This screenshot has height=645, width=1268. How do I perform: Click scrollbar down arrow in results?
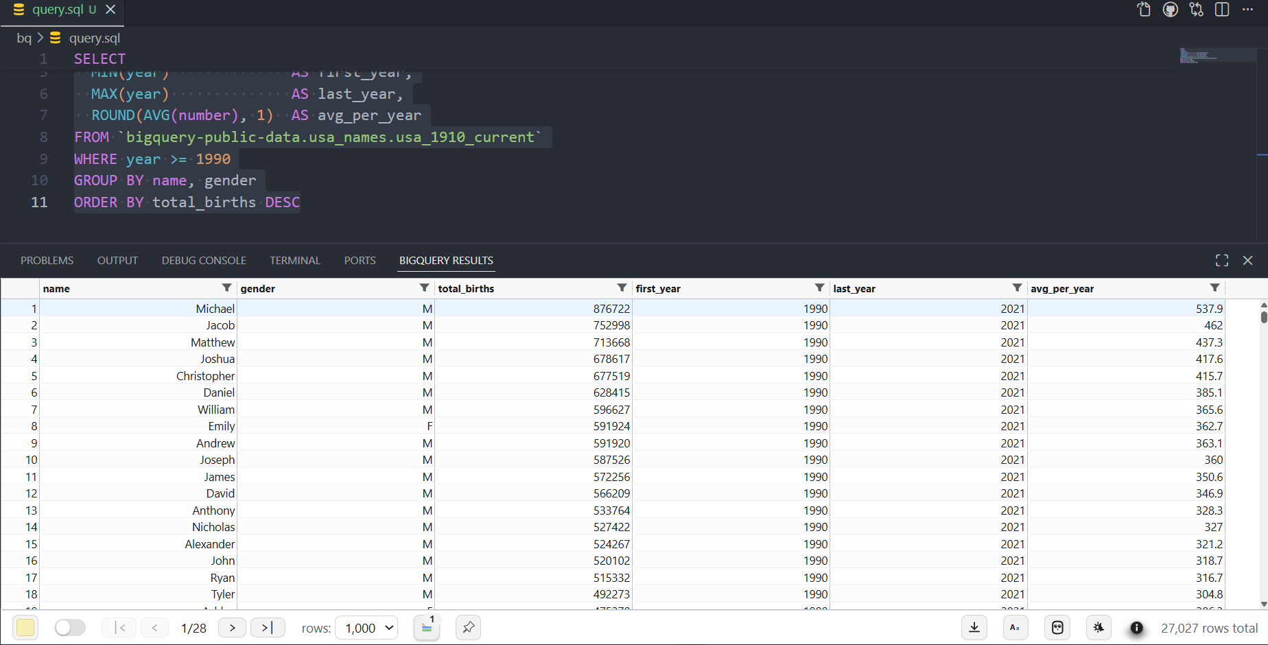[1263, 605]
